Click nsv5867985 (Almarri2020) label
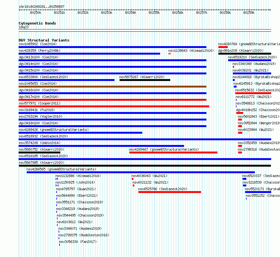Viewport: 280px width, 257px height. click(42, 163)
